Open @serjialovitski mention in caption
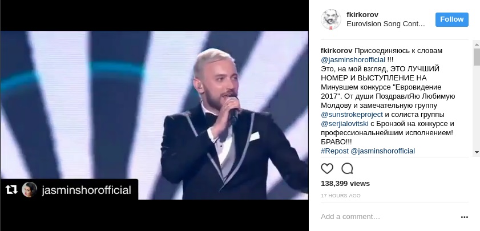This screenshot has height=231, width=480. click(344, 124)
